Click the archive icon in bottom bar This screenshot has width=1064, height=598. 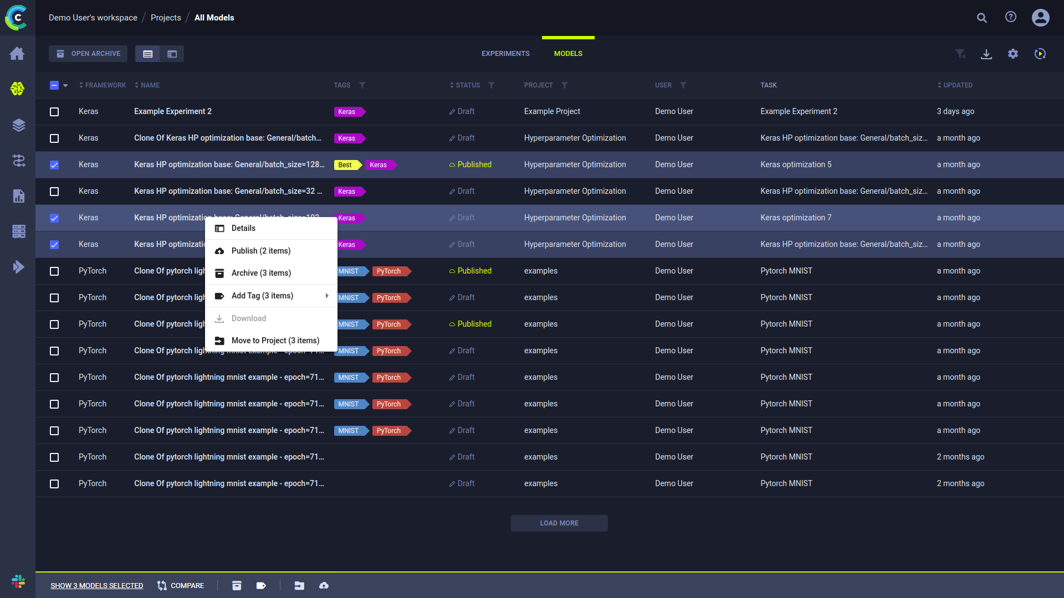(x=237, y=585)
